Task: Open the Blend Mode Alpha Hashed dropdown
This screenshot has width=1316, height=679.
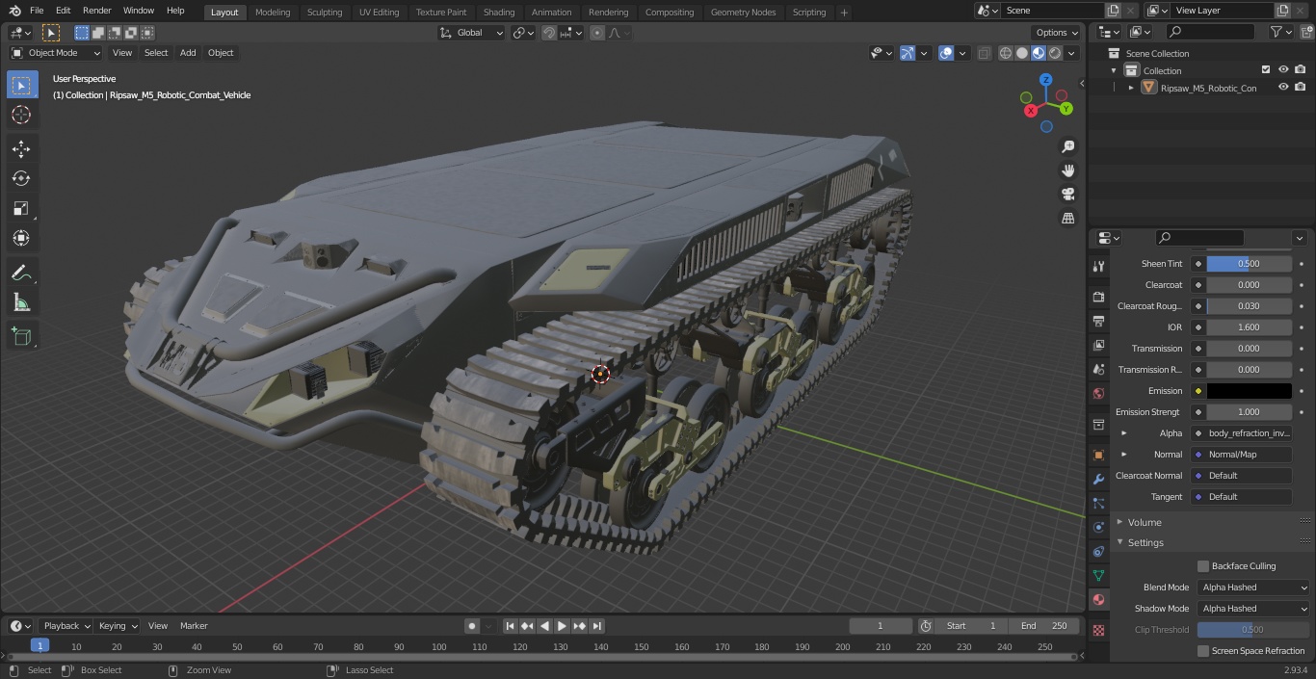Action: pos(1254,588)
